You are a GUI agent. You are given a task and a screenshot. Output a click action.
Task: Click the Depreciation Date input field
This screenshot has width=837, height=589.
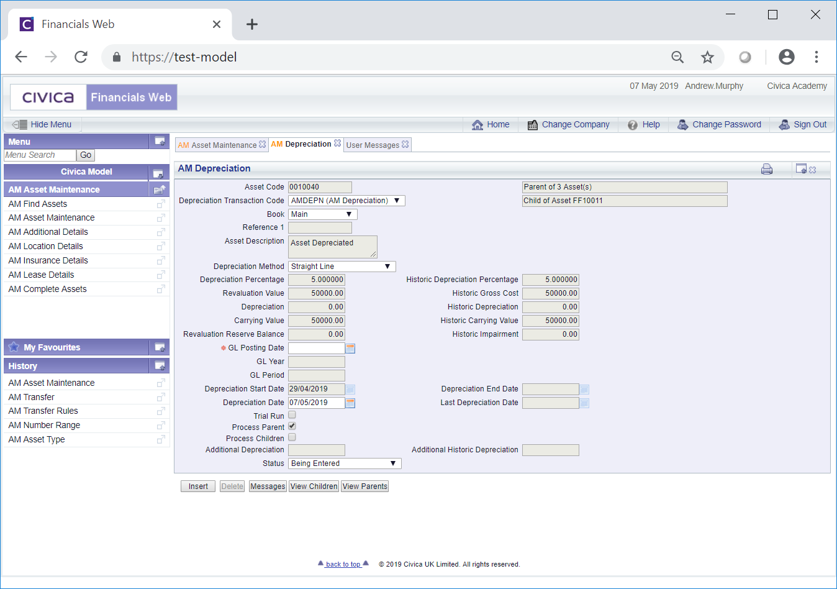(x=317, y=403)
